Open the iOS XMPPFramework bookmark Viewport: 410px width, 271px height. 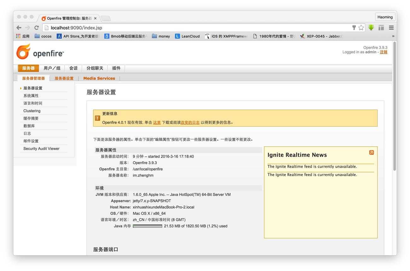click(x=226, y=36)
